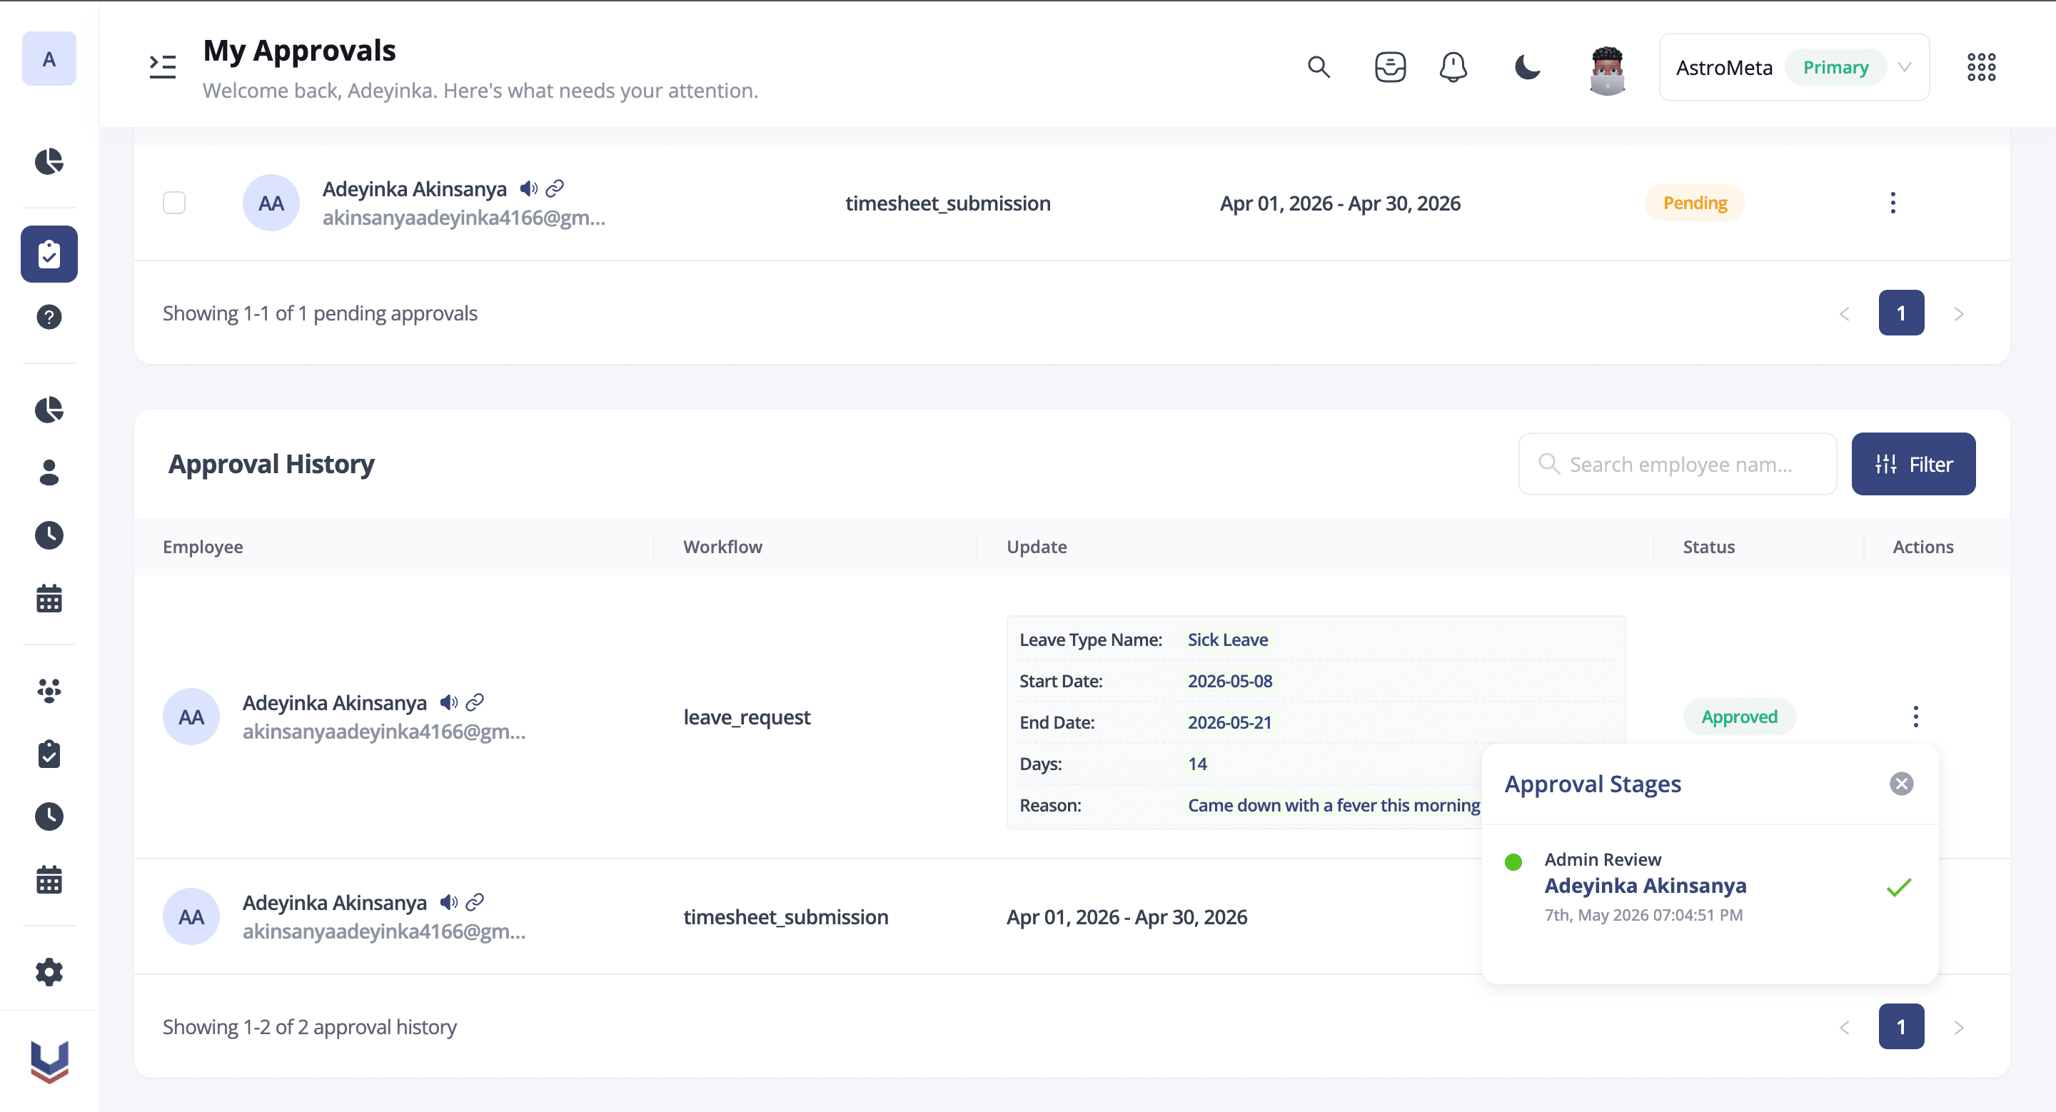Screen dimensions: 2056x1112
Task: Click AA avatar in leave_request row
Action: click(191, 717)
